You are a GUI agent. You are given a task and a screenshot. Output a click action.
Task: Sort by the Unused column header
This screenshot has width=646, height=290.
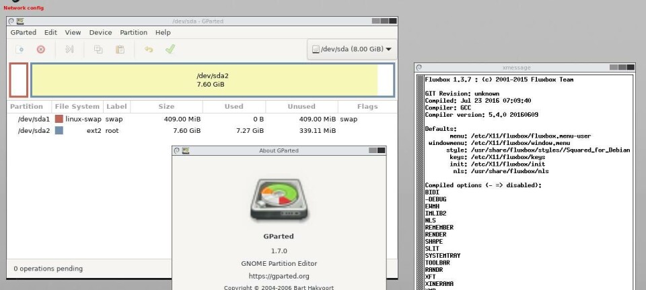301,106
